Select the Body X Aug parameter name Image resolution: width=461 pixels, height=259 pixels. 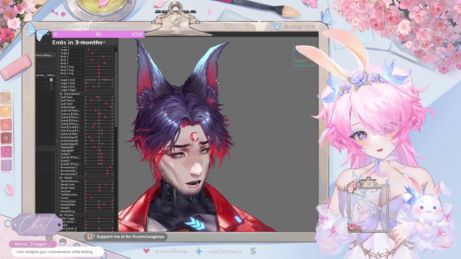[x=67, y=70]
